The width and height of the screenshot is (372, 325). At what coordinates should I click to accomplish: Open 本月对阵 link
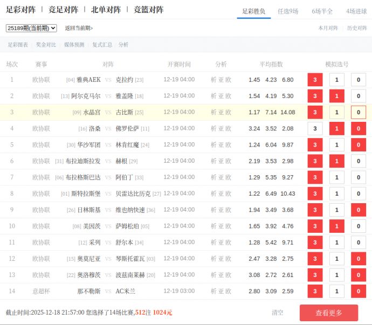coord(328,28)
